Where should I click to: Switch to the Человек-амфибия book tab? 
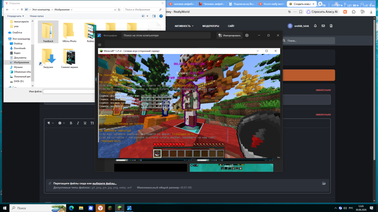[212, 4]
